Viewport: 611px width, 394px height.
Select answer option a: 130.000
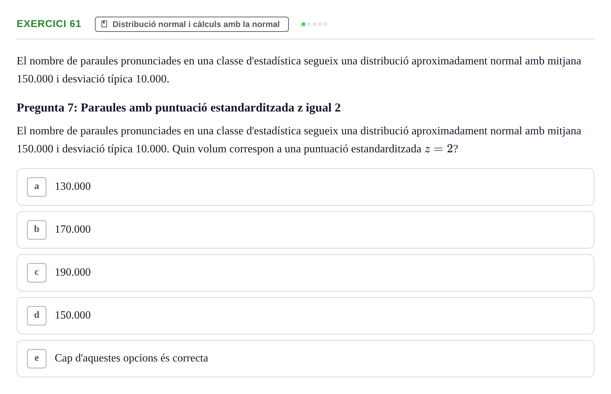point(305,187)
